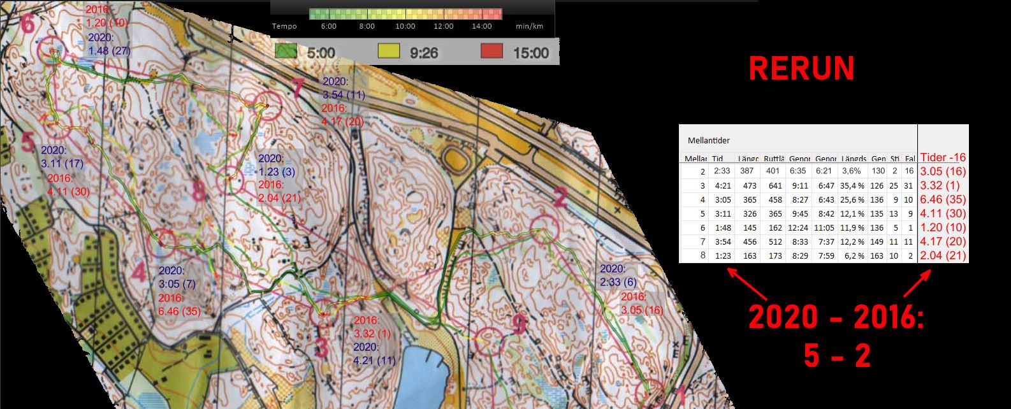1011x409 pixels.
Task: Click the 387 length cell
Action: click(x=747, y=171)
